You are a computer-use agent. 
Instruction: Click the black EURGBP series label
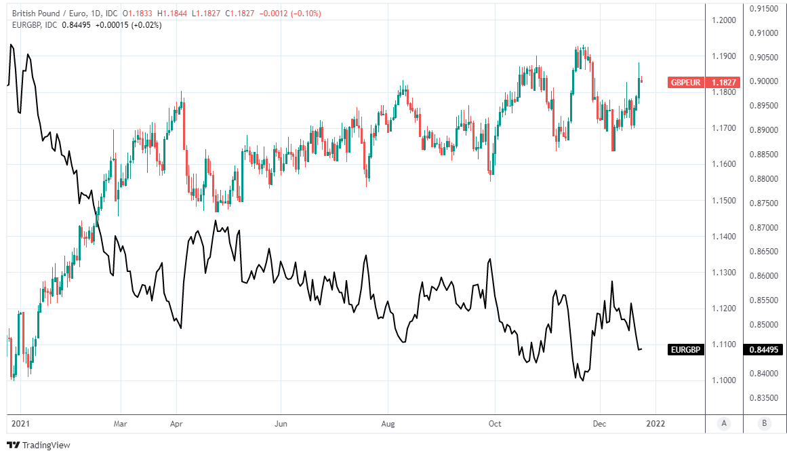pos(686,350)
